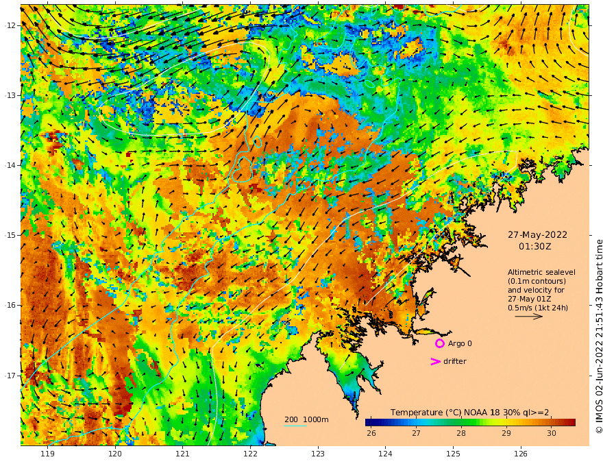Image resolution: width=603 pixels, height=466 pixels.
Task: Click the latitude axis label '-12'
Action: coord(10,25)
